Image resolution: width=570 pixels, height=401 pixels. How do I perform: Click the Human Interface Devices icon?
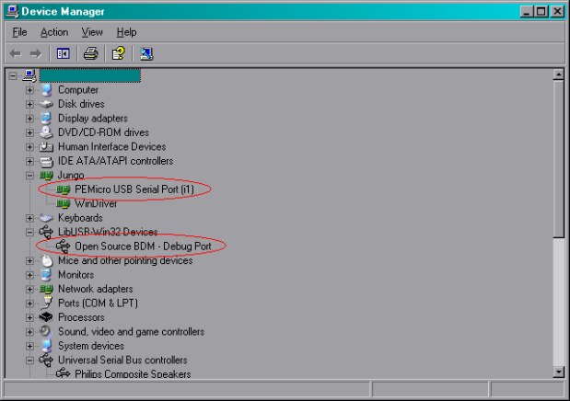click(x=46, y=147)
